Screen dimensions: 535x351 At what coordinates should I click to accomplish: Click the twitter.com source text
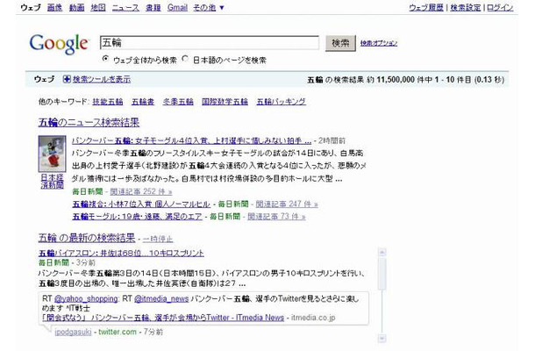point(118,332)
